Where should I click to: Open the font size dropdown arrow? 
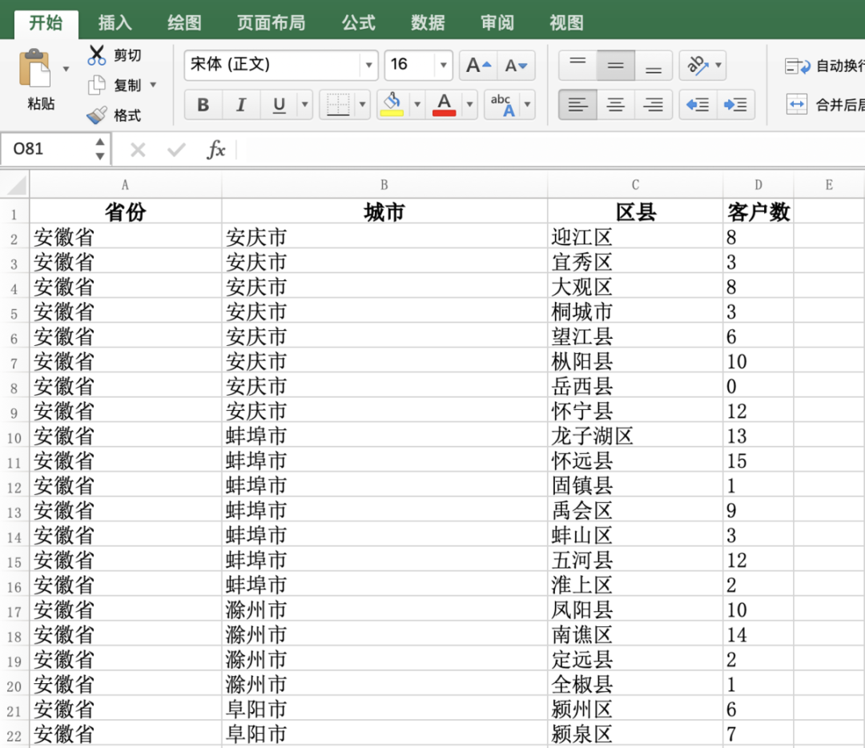coord(443,66)
